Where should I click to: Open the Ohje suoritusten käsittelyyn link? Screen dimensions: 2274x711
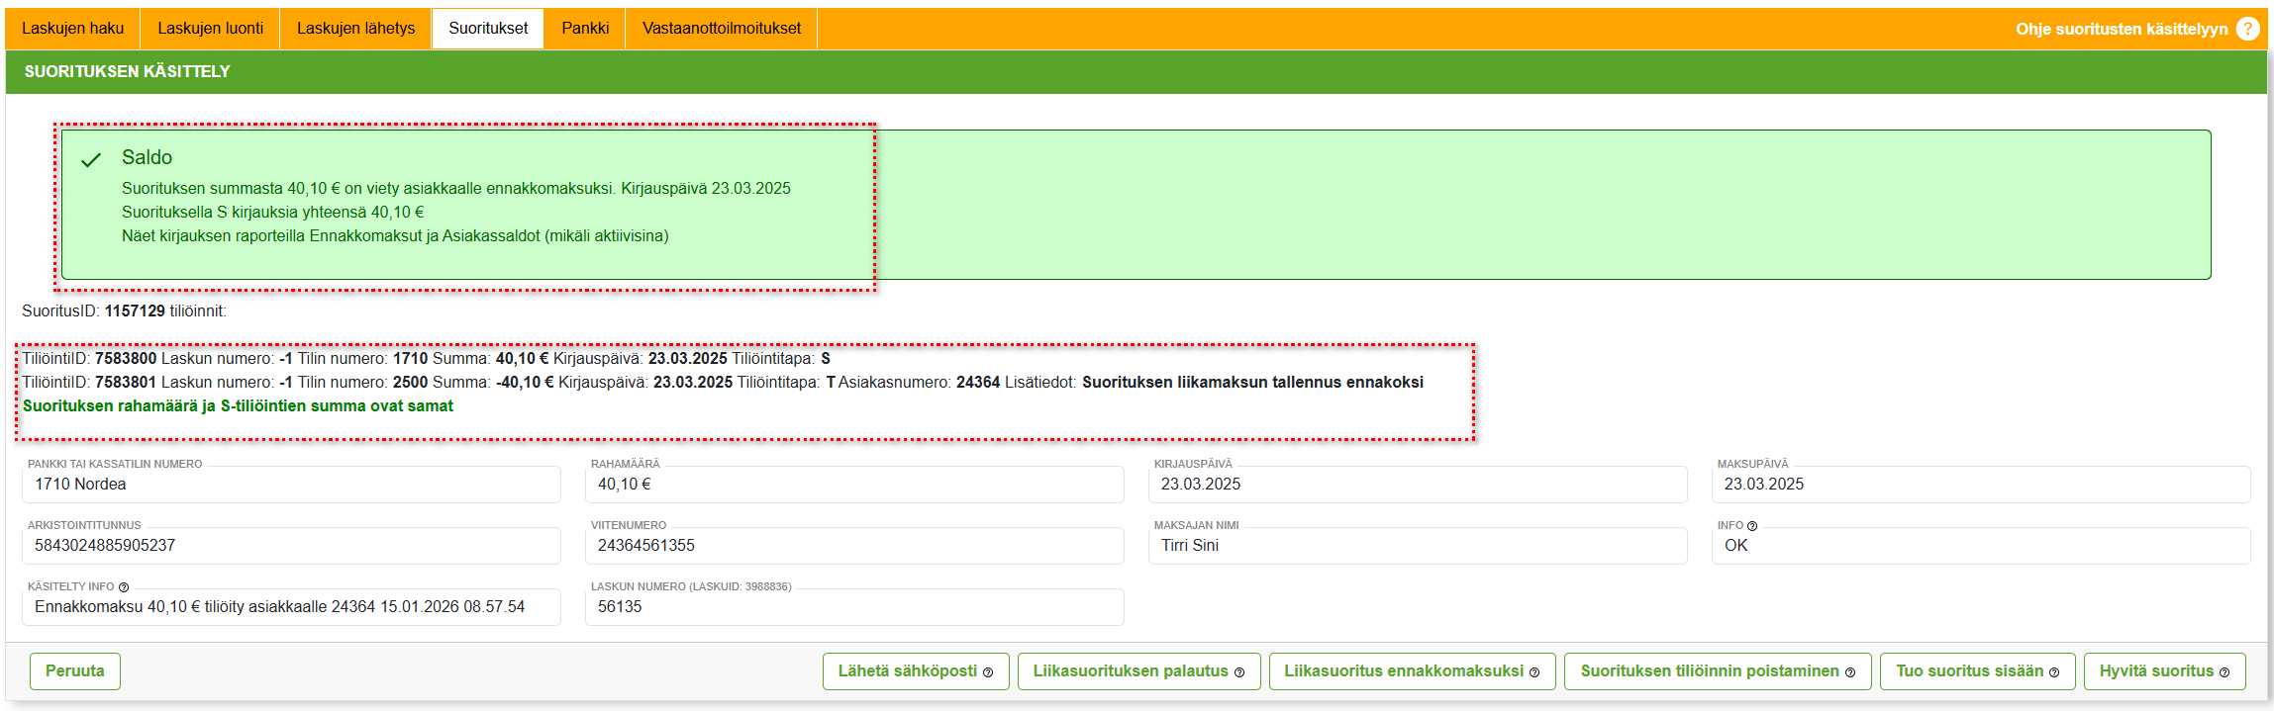click(x=2122, y=29)
